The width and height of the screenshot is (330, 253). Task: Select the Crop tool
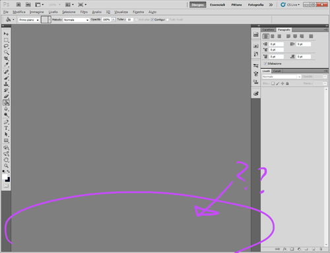(6, 58)
